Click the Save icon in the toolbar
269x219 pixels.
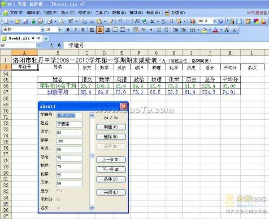point(25,21)
